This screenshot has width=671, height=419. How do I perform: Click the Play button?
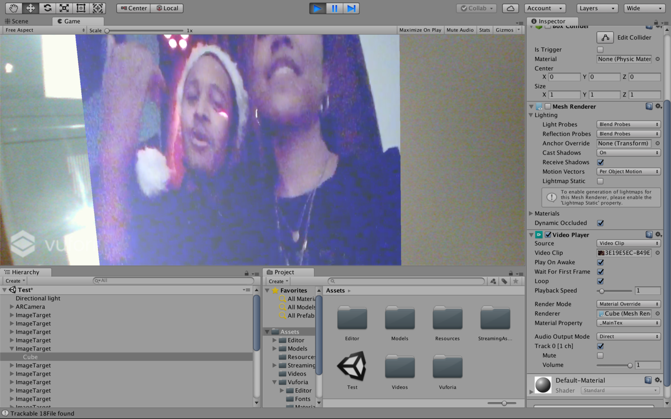click(x=318, y=8)
